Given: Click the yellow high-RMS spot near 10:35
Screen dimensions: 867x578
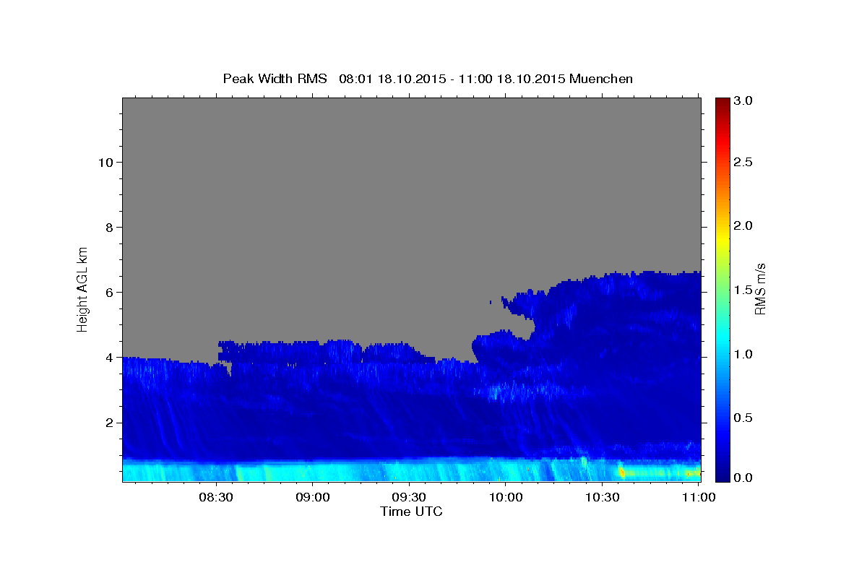Looking at the screenshot, I should click(x=623, y=472).
